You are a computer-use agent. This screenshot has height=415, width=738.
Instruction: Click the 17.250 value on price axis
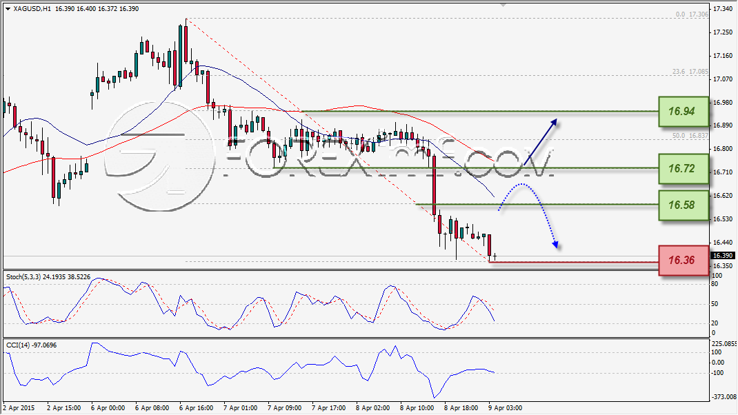click(723, 32)
